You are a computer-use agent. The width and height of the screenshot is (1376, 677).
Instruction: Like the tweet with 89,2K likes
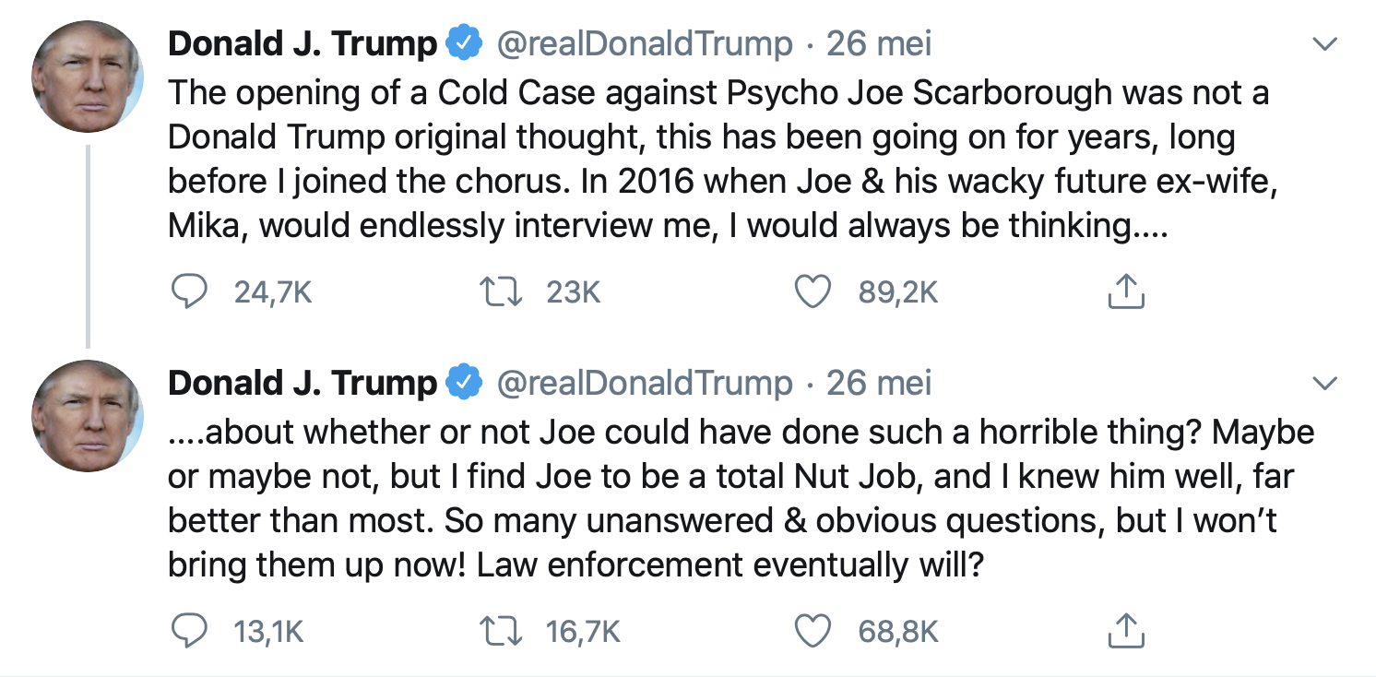813,292
